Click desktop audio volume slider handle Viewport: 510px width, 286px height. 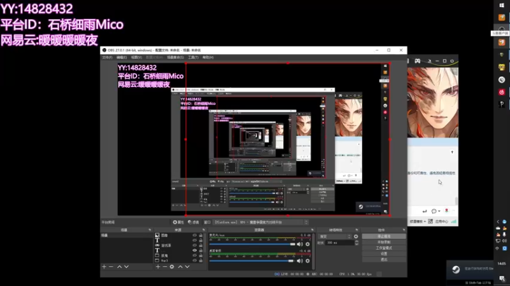[291, 261]
